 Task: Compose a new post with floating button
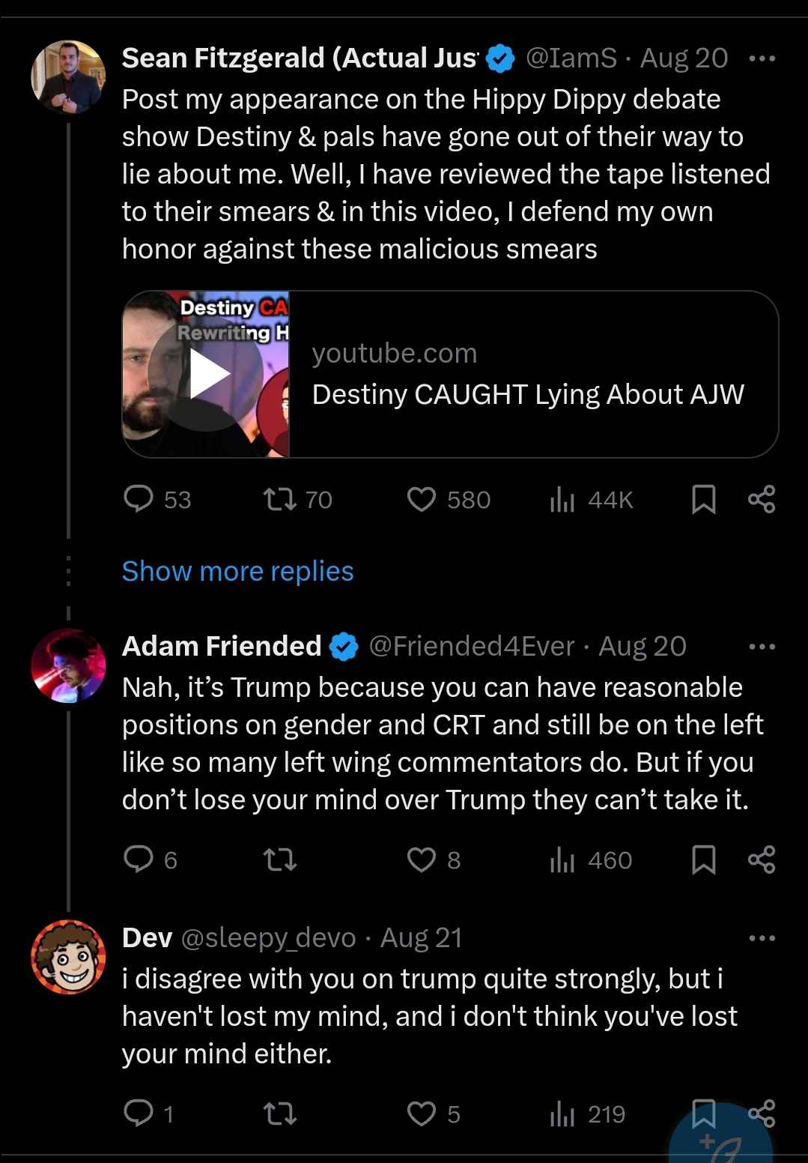click(720, 1139)
